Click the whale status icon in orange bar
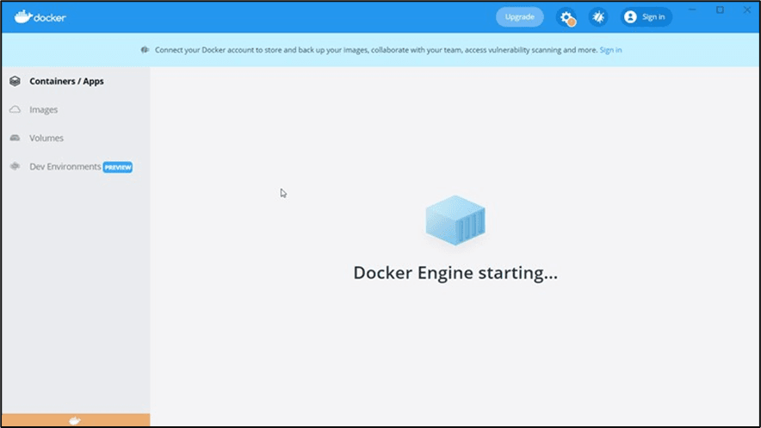 tap(75, 420)
